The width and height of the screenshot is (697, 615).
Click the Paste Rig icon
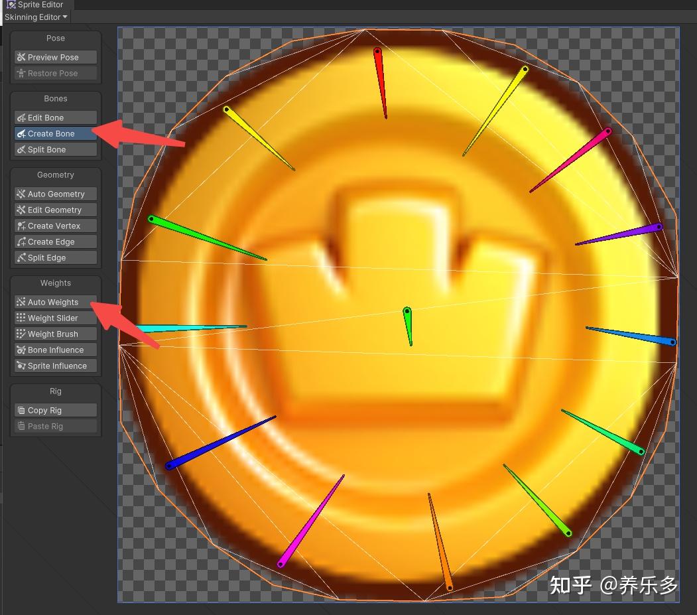pos(21,426)
